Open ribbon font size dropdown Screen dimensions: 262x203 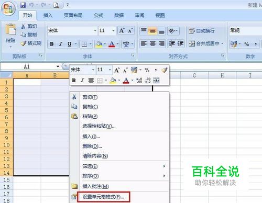pos(113,31)
